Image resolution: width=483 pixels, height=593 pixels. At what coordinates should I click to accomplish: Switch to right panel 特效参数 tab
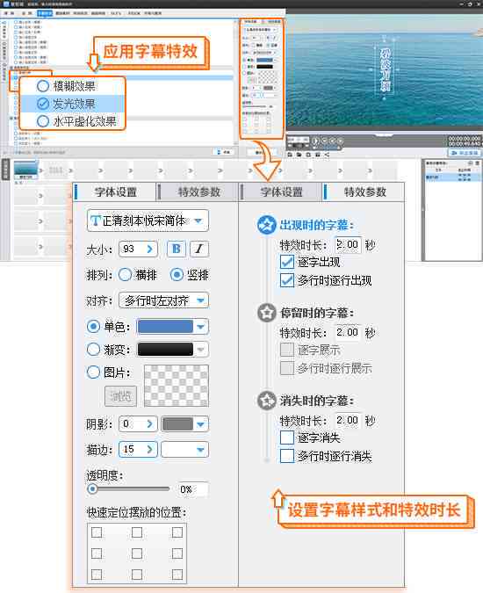click(x=364, y=192)
